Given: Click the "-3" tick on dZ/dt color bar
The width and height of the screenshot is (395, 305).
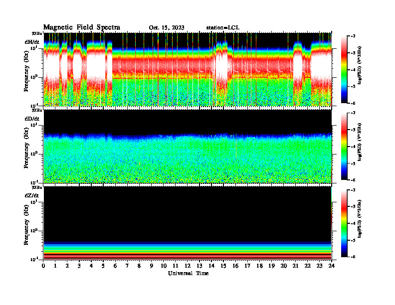Looking at the screenshot, I should pyautogui.click(x=353, y=206).
